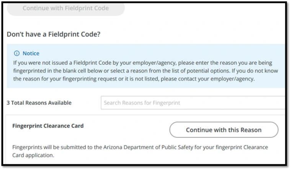Viewport: 291px width, 170px height.
Task: Select the Fingerprint Clearance Card title
Action: pyautogui.click(x=48, y=125)
